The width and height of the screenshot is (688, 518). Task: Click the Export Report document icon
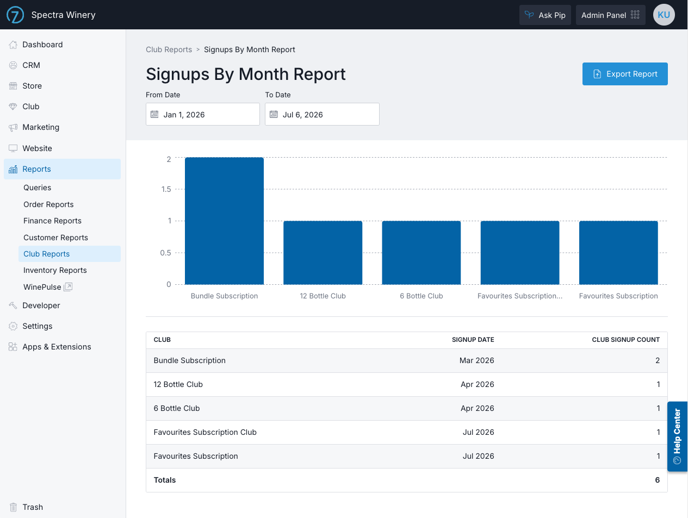pyautogui.click(x=597, y=74)
